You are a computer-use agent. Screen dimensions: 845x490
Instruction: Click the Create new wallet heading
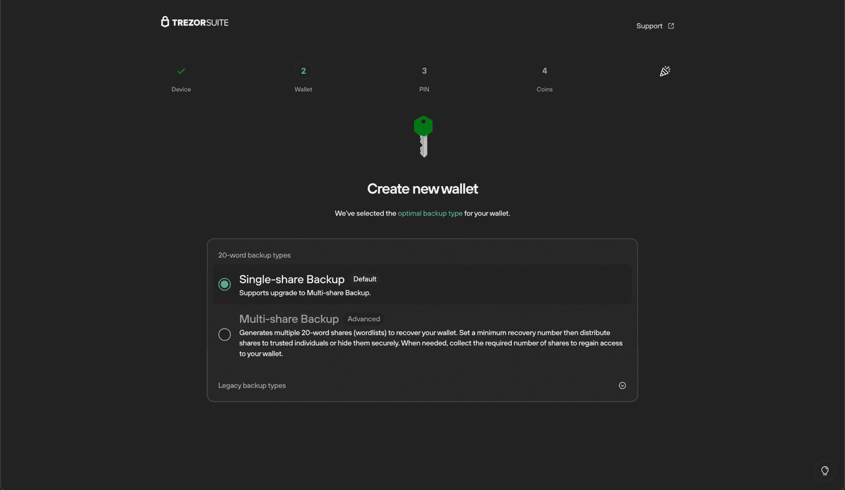(422, 189)
